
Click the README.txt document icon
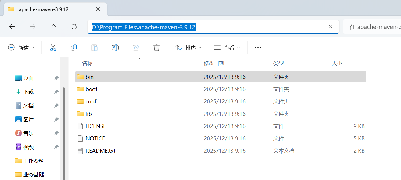click(80, 151)
